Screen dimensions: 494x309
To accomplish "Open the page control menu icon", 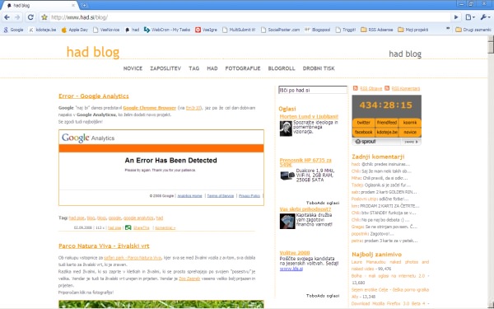I will tap(470, 17).
